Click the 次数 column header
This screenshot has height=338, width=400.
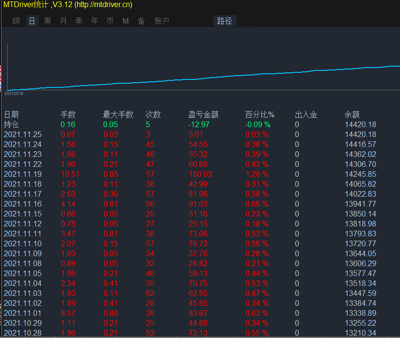click(x=153, y=114)
